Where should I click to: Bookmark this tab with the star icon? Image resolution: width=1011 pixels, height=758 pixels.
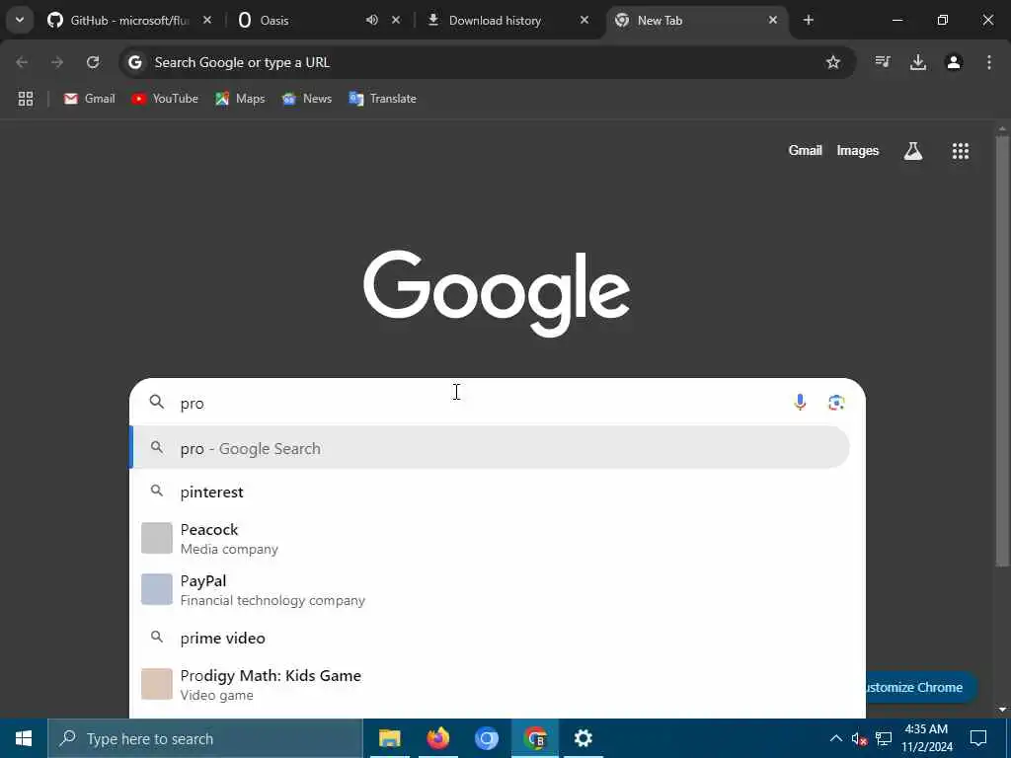coord(833,62)
